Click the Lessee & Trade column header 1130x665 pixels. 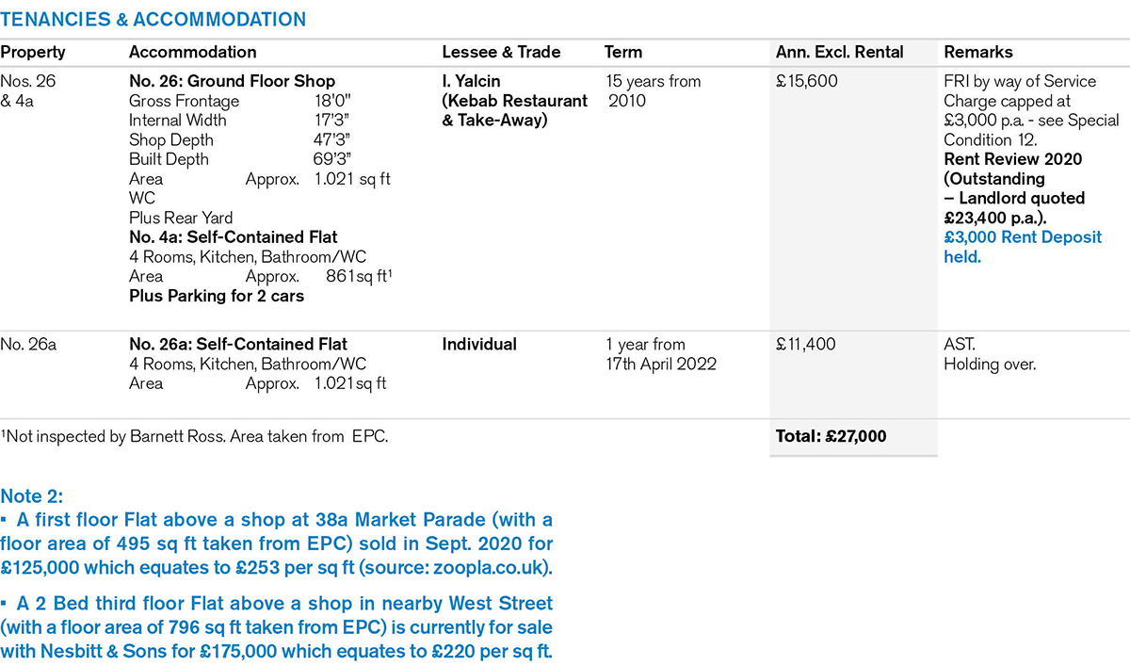click(x=501, y=53)
